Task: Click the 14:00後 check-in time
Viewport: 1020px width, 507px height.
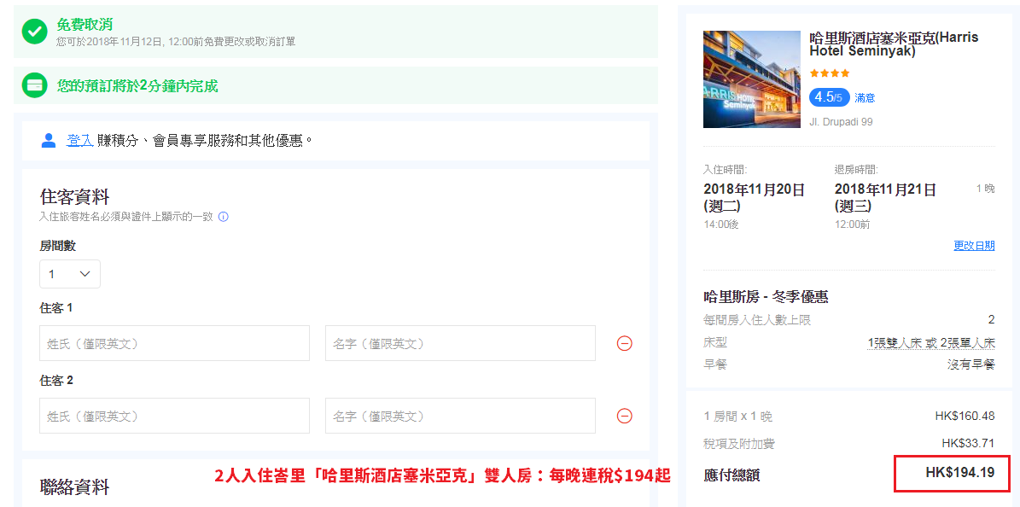Action: [x=720, y=224]
